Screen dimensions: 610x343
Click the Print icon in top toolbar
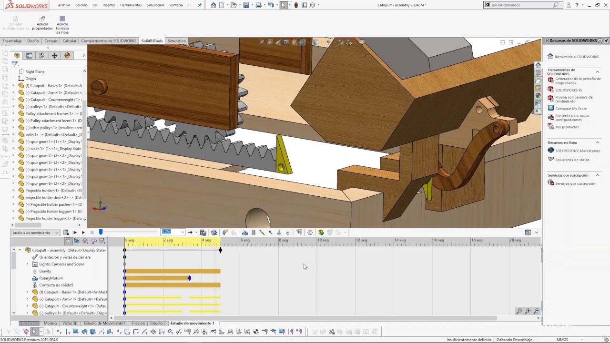[258, 5]
